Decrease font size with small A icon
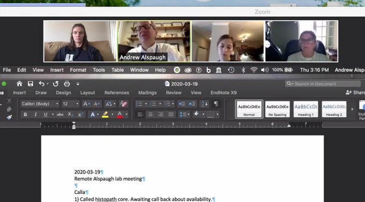 point(97,104)
